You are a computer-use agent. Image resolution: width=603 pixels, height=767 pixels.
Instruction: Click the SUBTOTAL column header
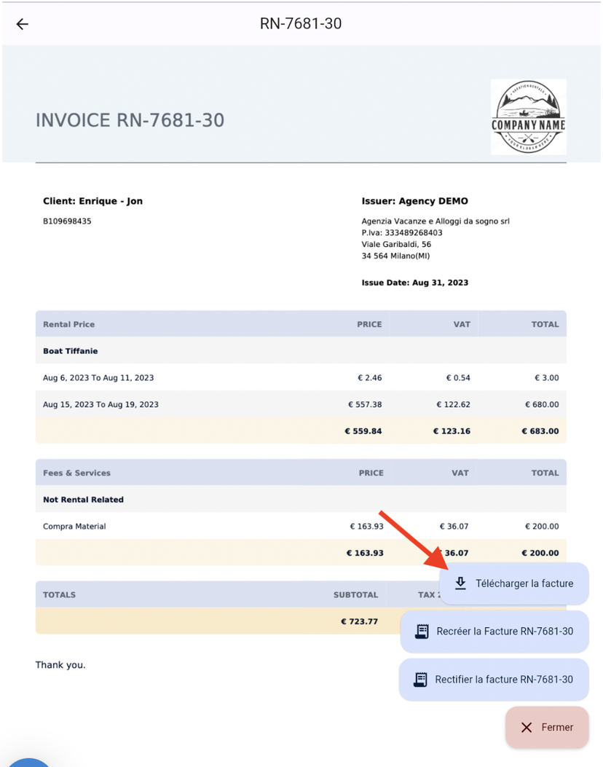pyautogui.click(x=355, y=595)
